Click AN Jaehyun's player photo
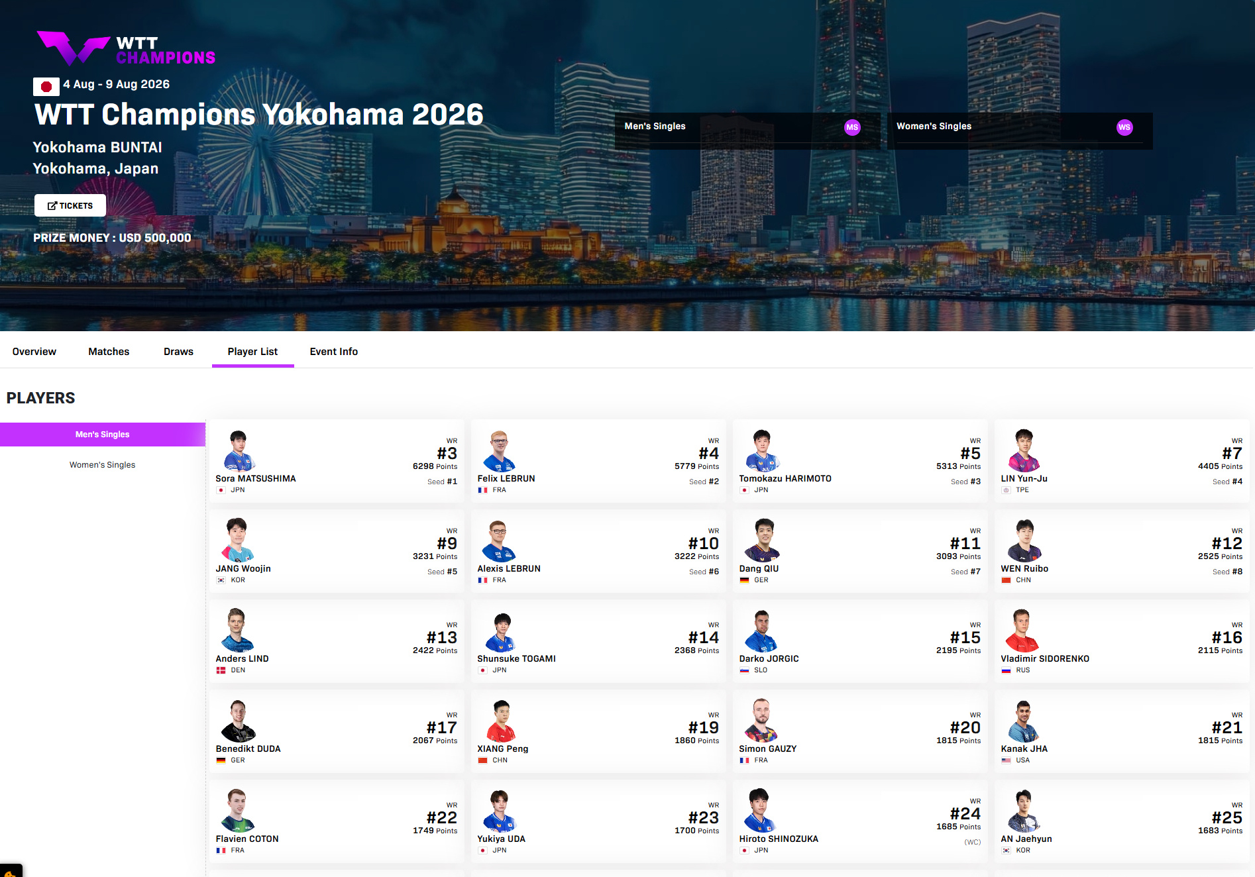Viewport: 1255px width, 877px height. coord(1024,811)
